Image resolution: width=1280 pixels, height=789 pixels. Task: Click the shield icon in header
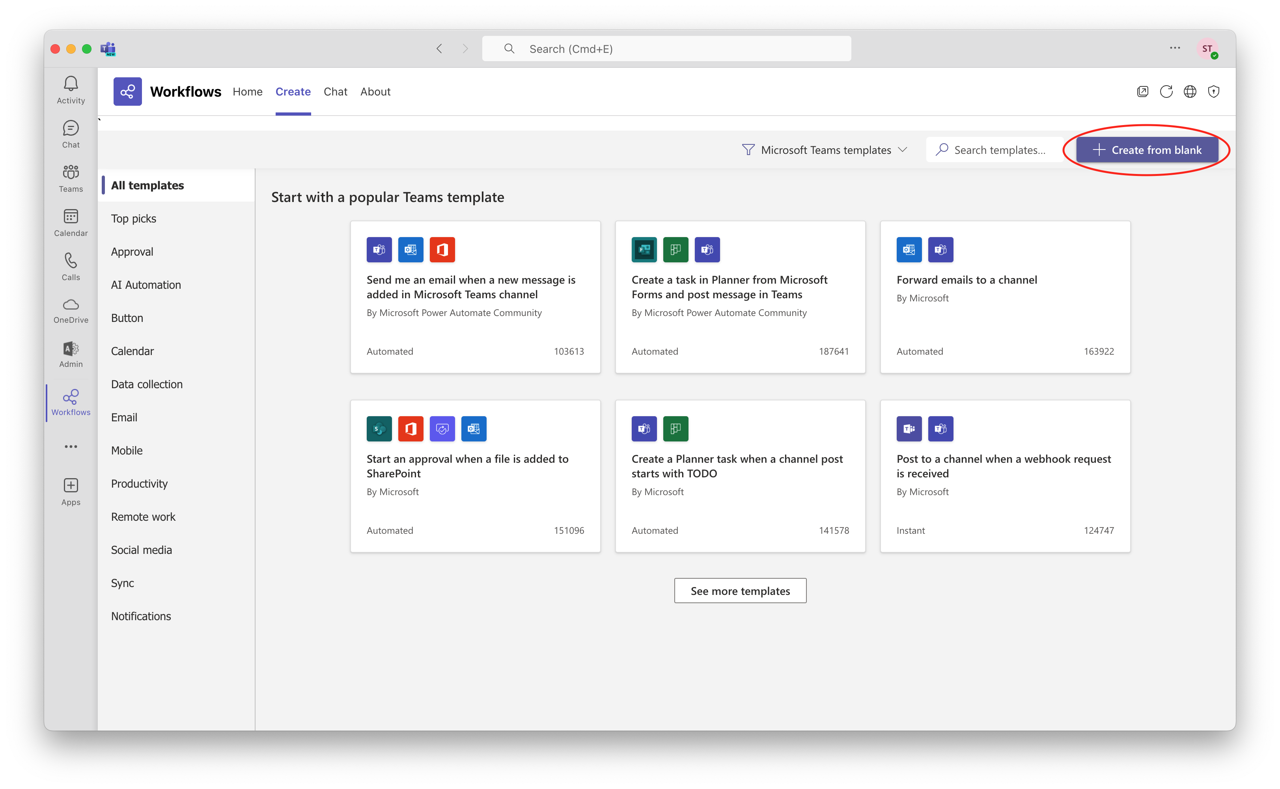click(x=1214, y=92)
